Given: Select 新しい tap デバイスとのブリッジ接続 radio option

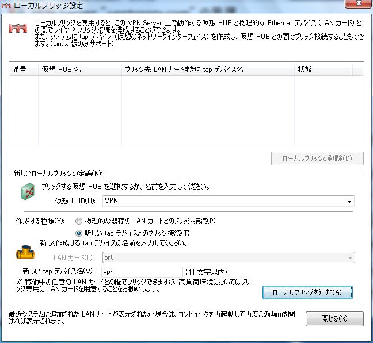Looking at the screenshot, I should click(78, 233).
